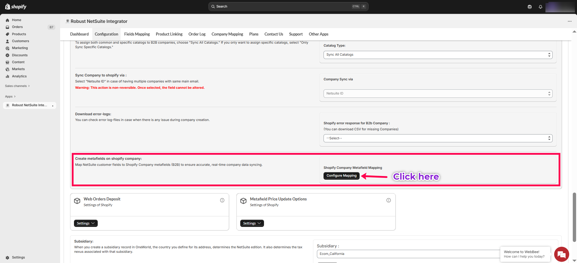
Task: Click the Shopify logo
Action: [16, 7]
